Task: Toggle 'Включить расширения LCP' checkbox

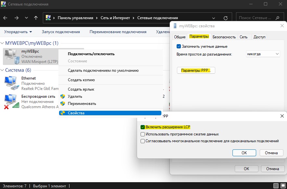Action: 143,127
